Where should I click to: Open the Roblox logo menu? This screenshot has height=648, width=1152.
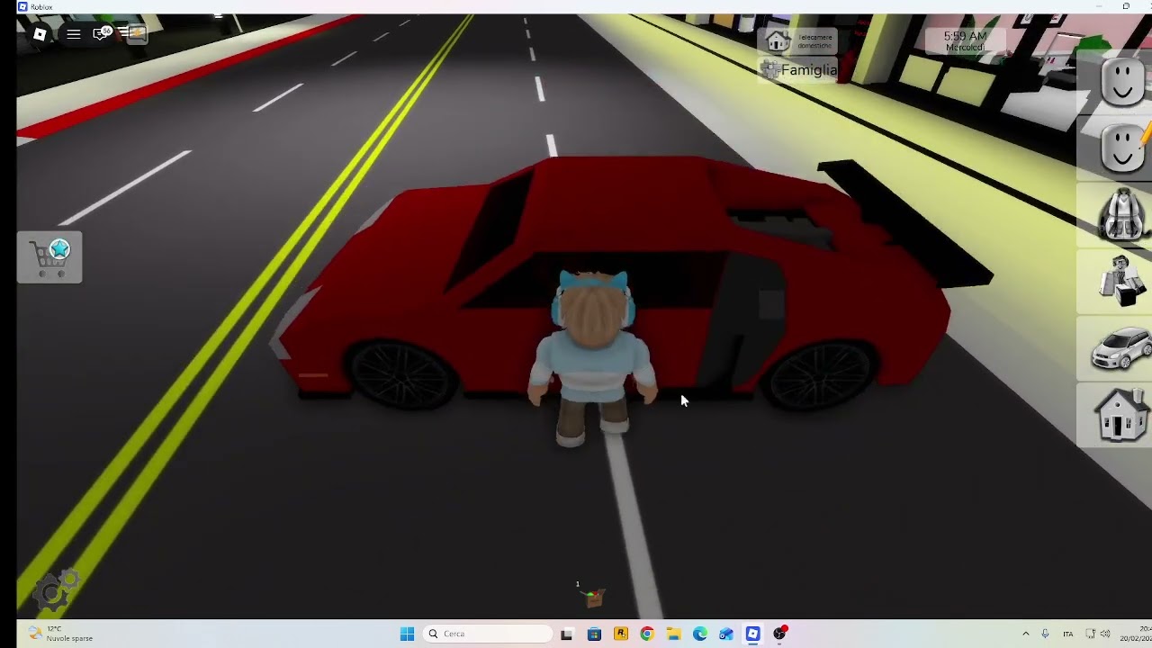[x=40, y=34]
